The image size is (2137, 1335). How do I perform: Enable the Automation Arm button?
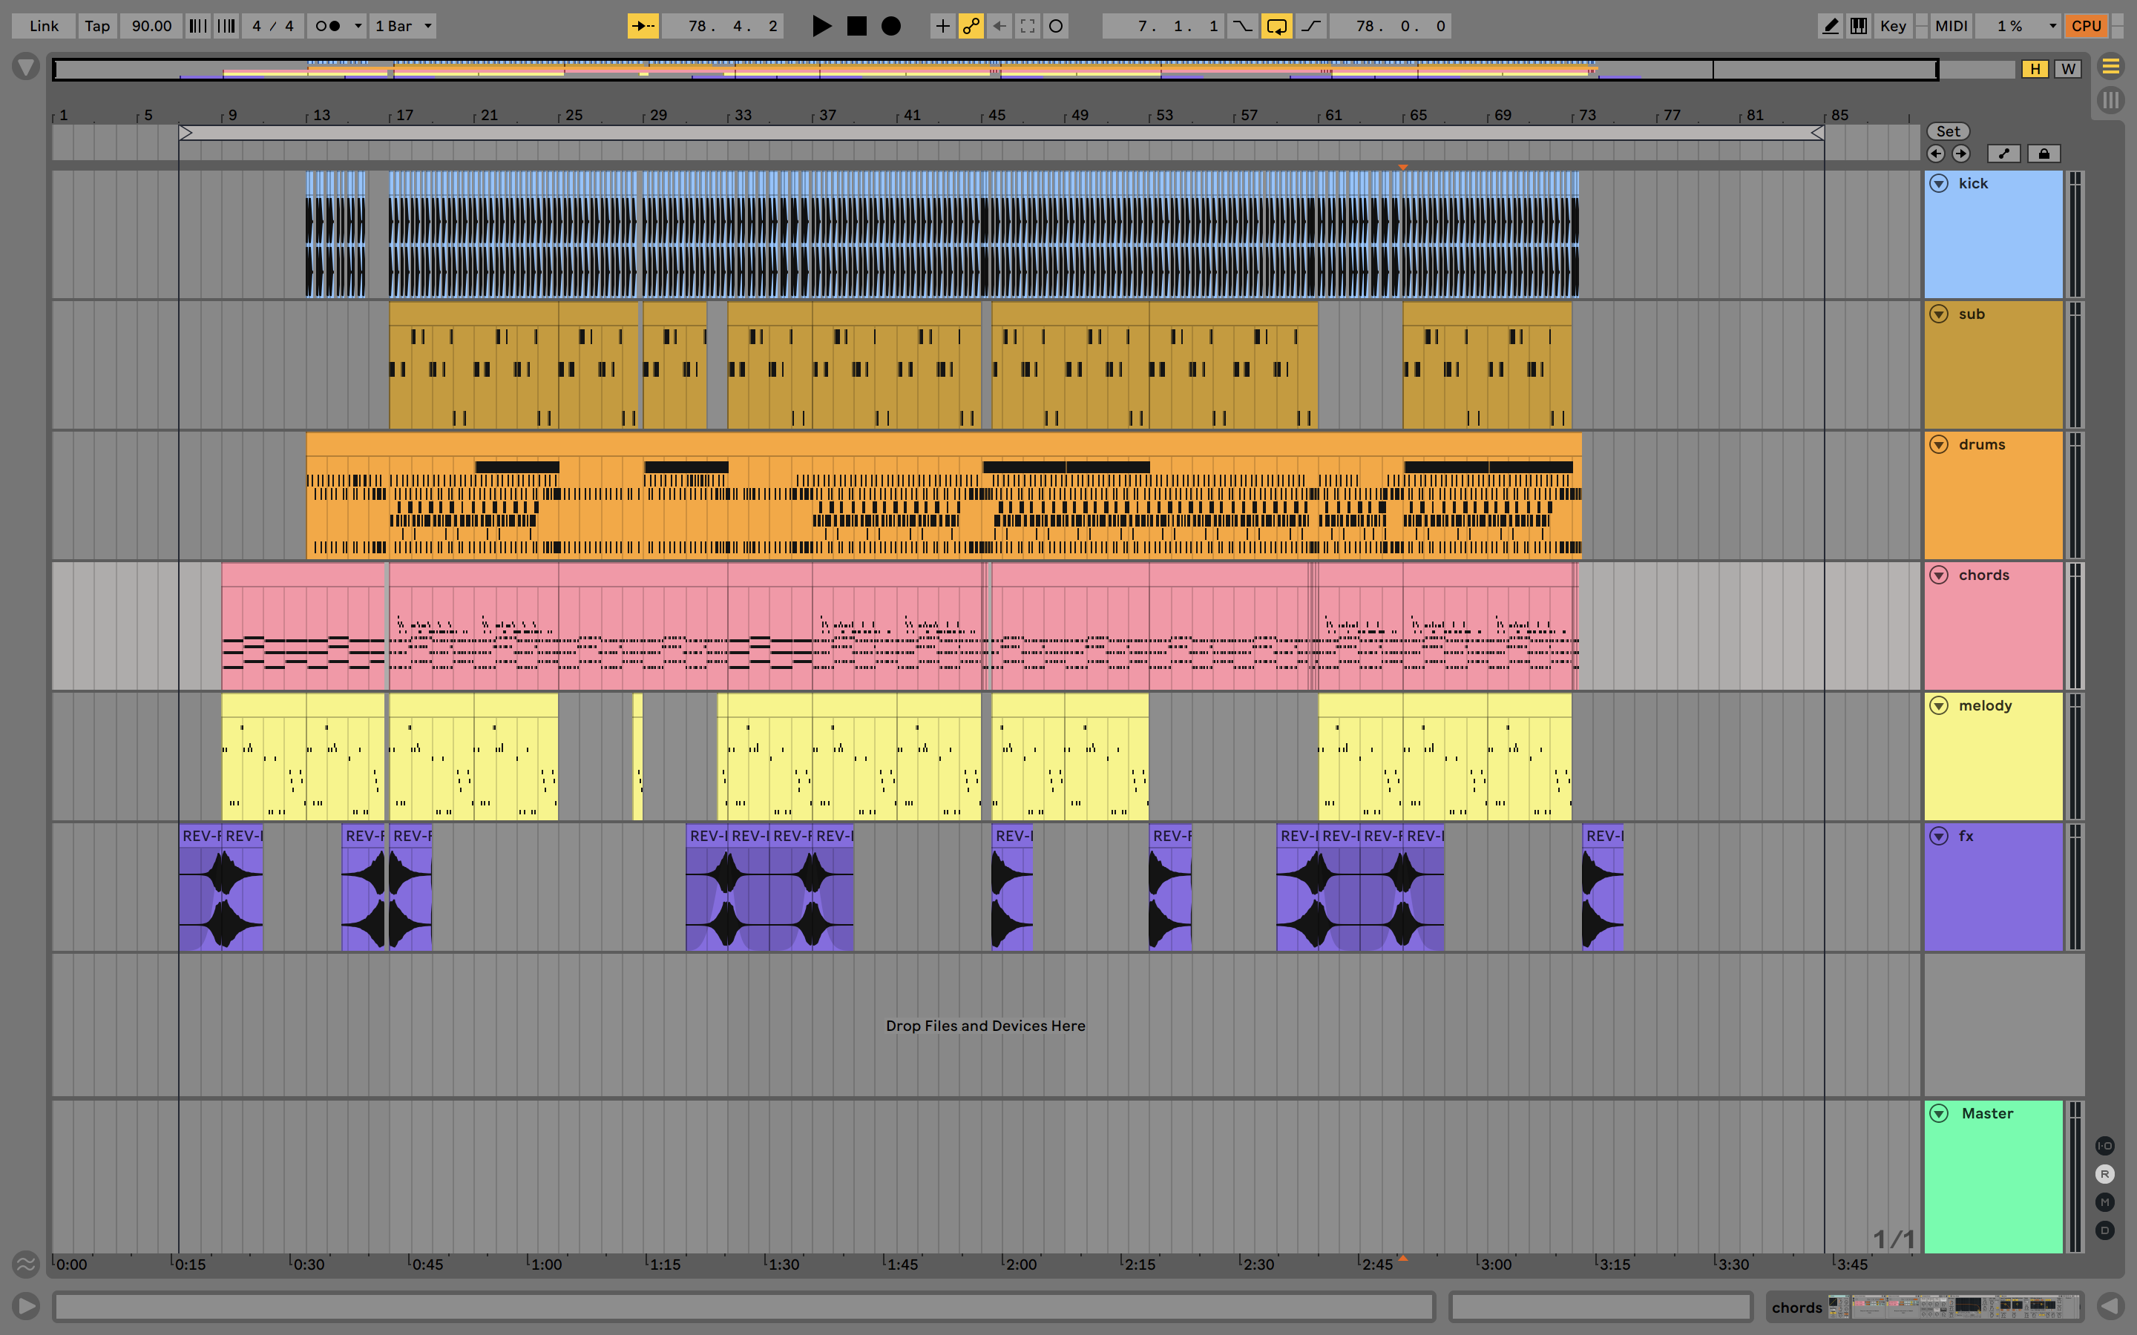coord(971,26)
